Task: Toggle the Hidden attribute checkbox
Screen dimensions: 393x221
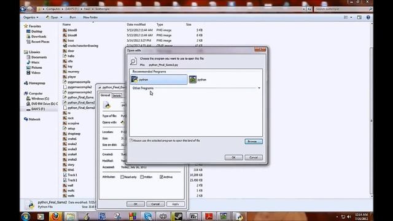Action: tap(142, 177)
